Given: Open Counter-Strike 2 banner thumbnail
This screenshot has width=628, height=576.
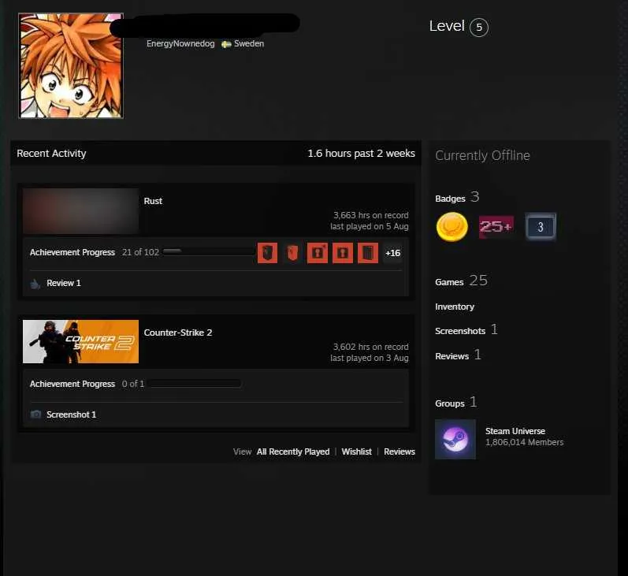Looking at the screenshot, I should [80, 342].
